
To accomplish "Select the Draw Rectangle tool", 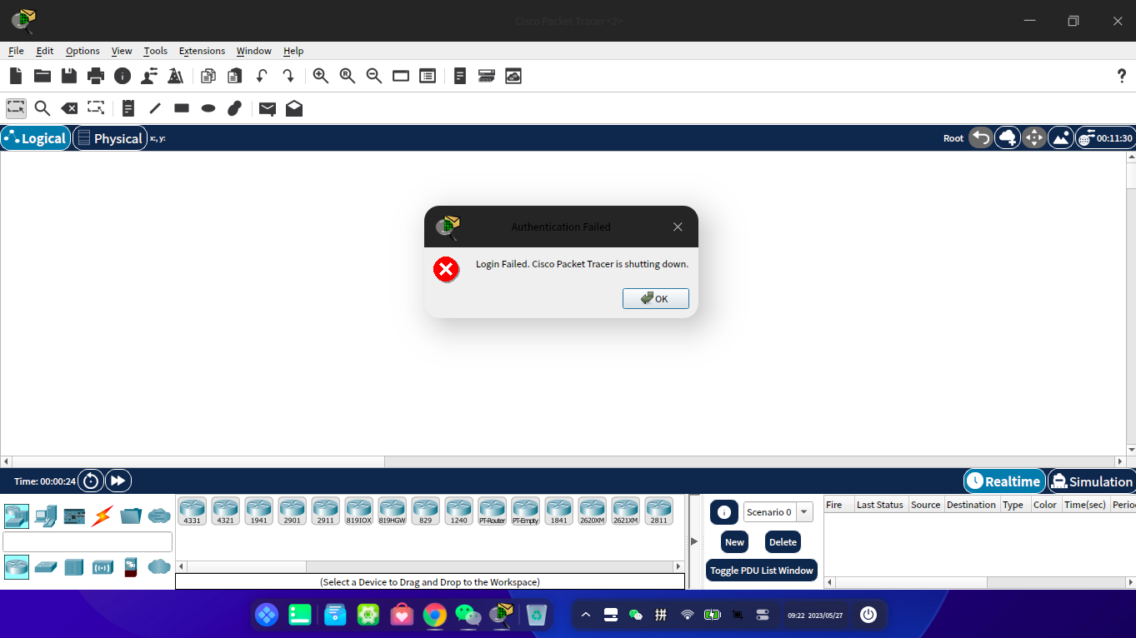I will pyautogui.click(x=182, y=108).
